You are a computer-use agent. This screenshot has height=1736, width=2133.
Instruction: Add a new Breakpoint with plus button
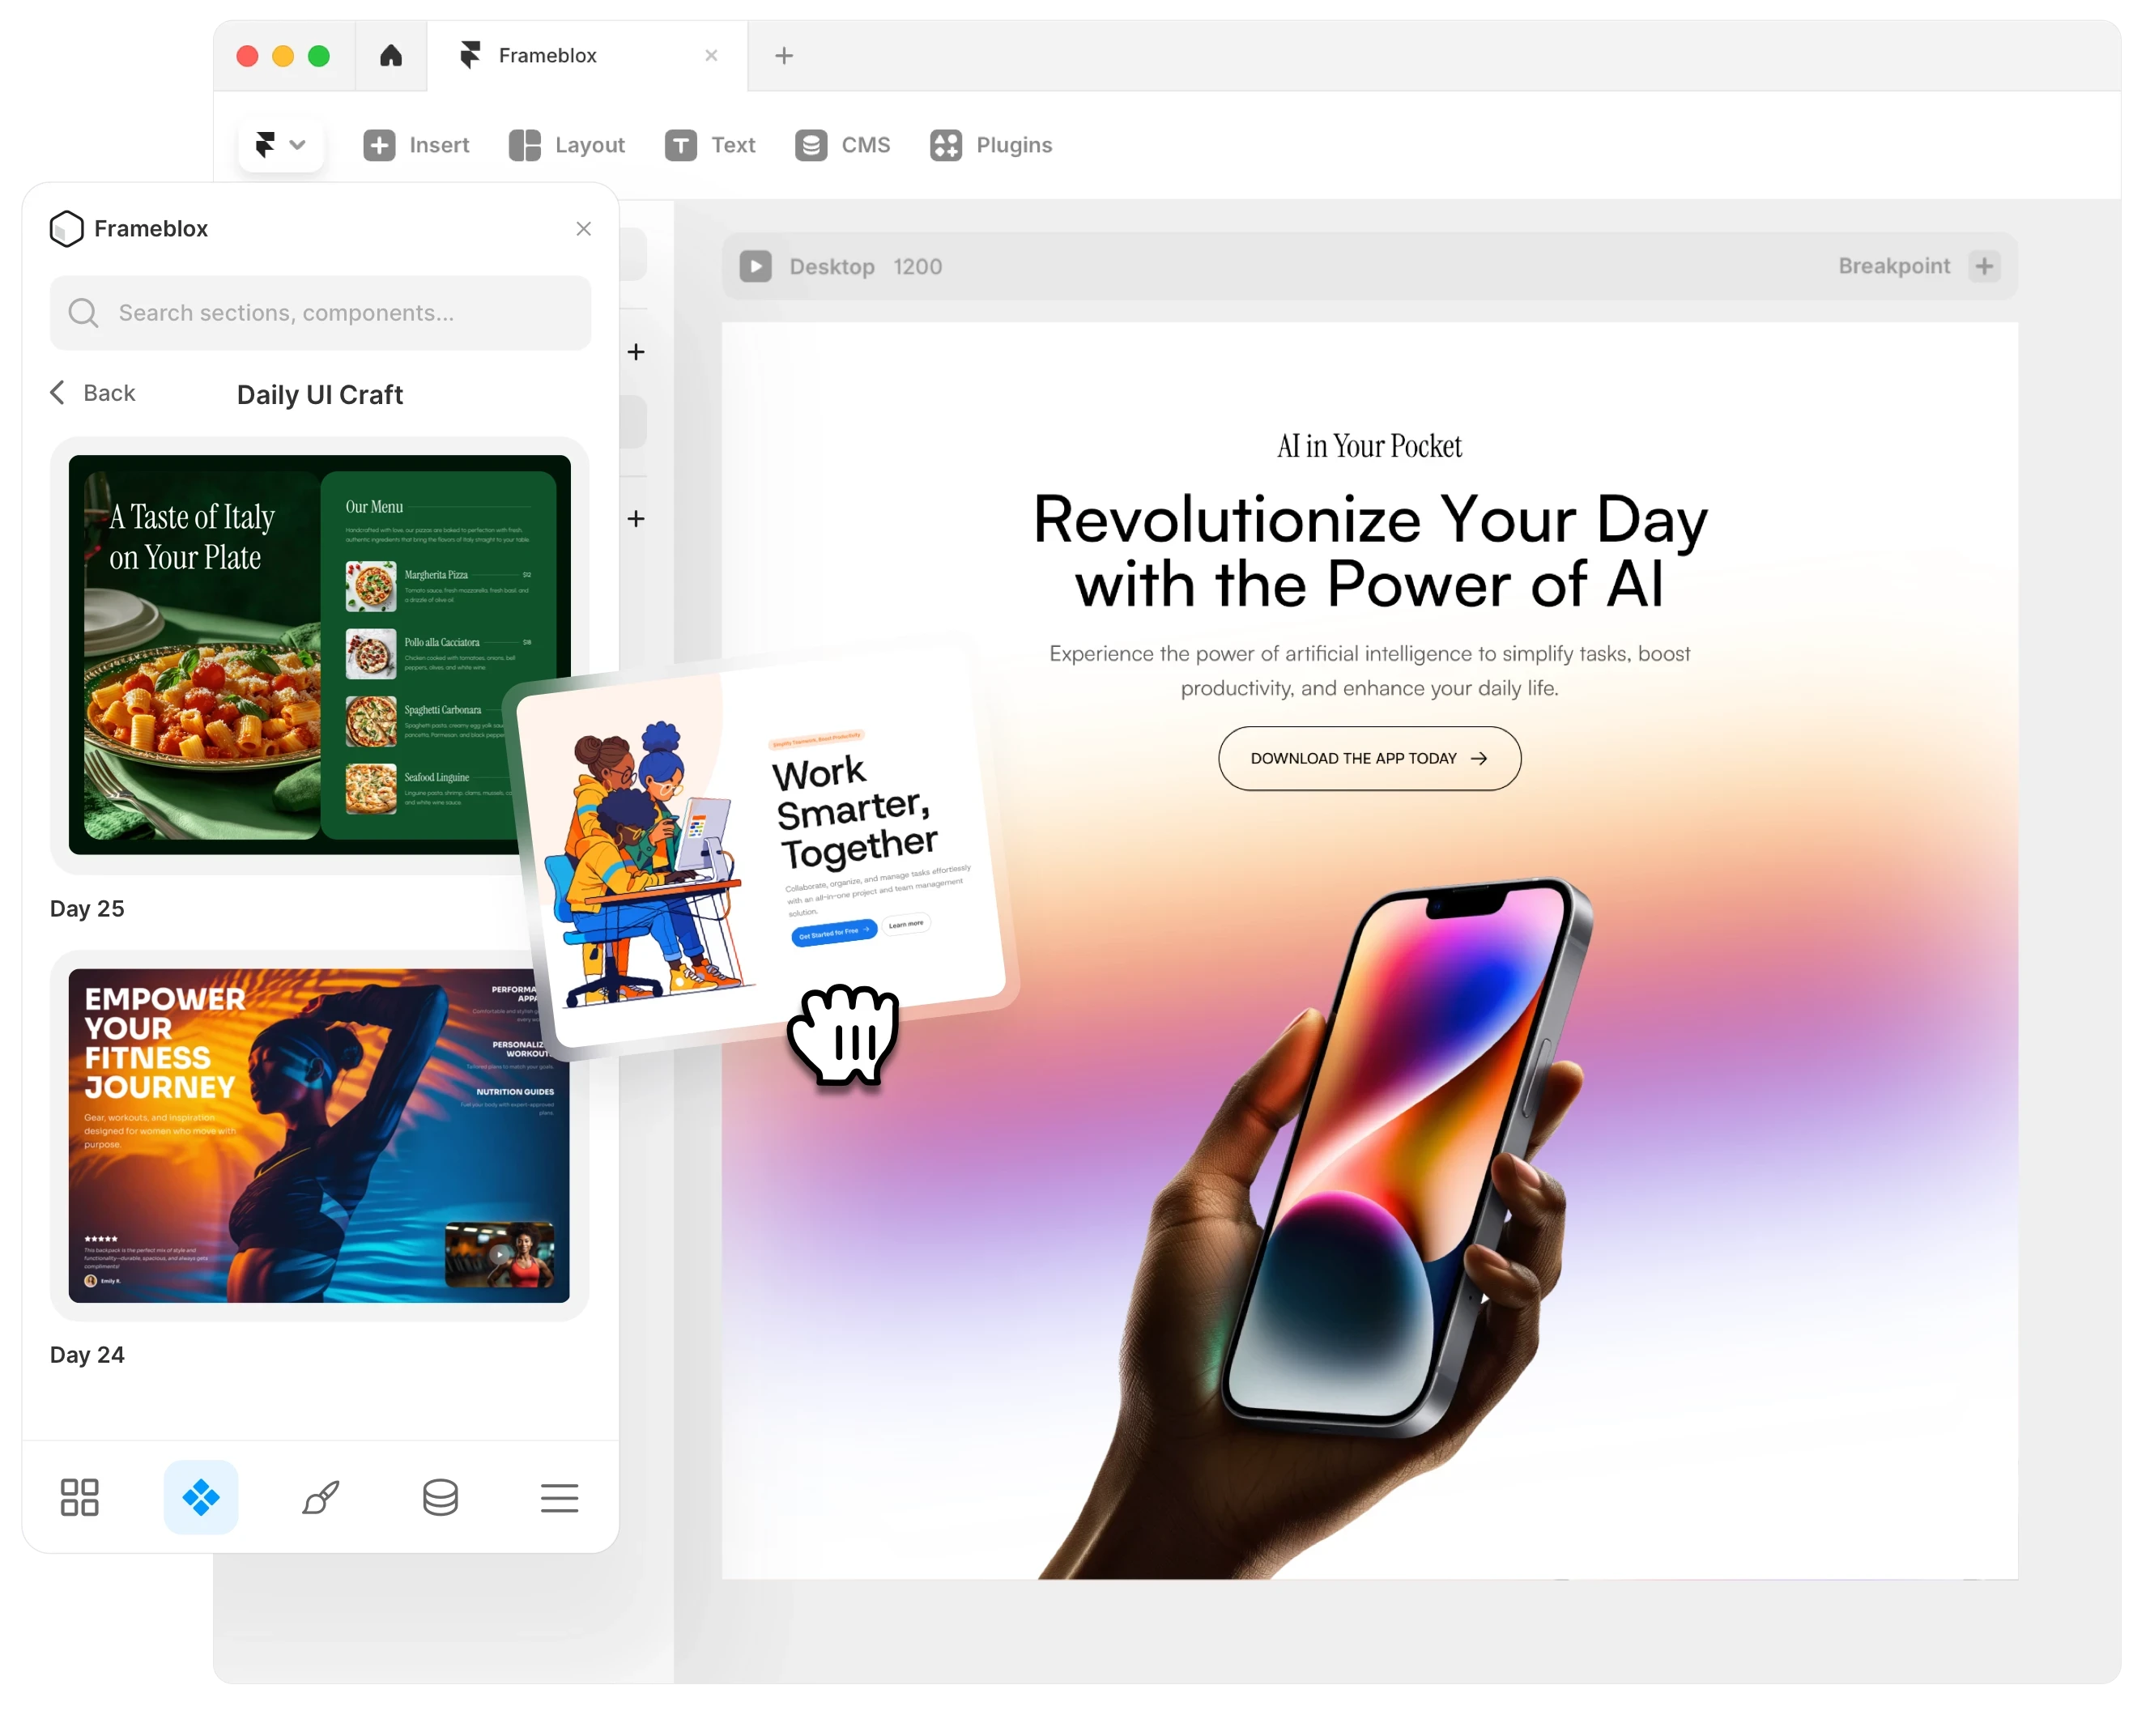(x=1984, y=266)
